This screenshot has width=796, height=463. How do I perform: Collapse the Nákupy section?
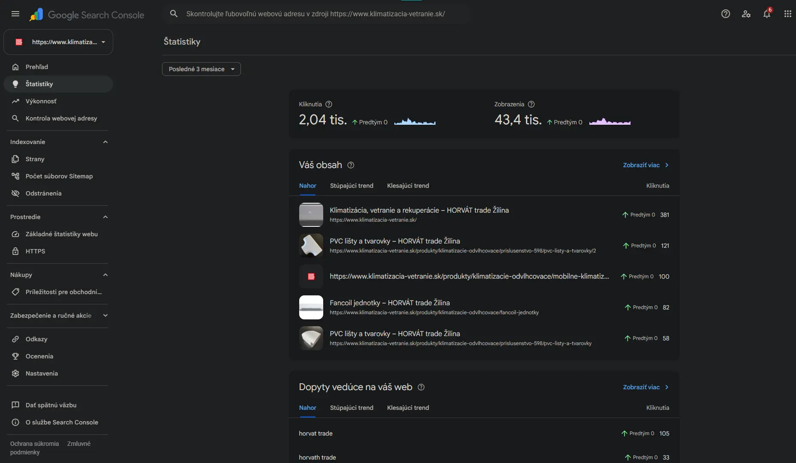click(x=105, y=275)
